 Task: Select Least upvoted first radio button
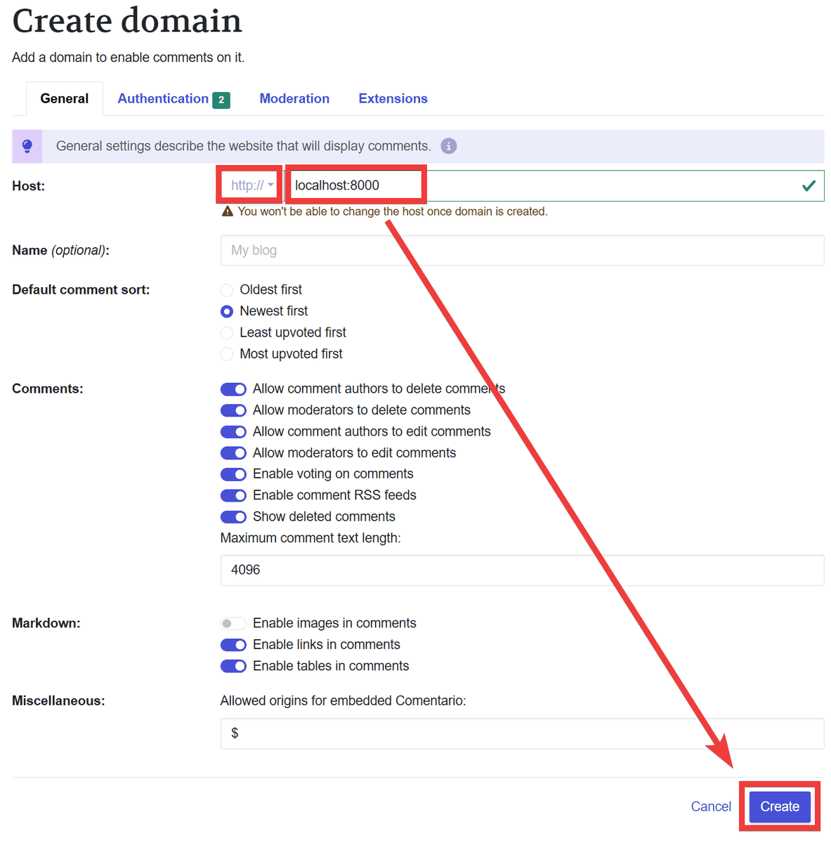[x=227, y=333]
